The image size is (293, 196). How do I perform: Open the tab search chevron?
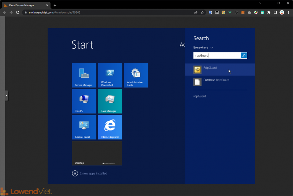(260, 3)
